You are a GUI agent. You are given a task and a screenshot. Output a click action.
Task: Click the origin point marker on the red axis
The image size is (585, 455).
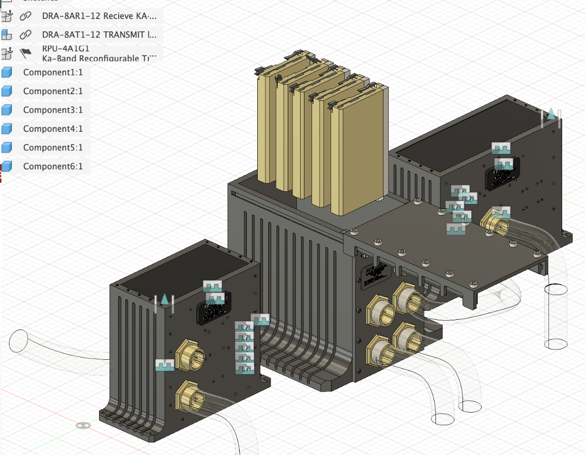(83, 425)
